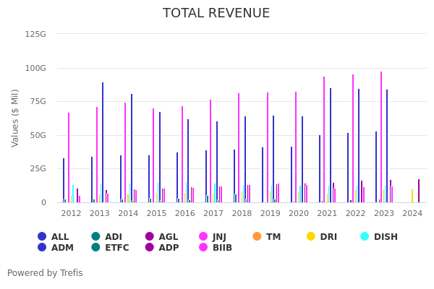
Task: Click the 2018 x-axis label
Action: 242,214
